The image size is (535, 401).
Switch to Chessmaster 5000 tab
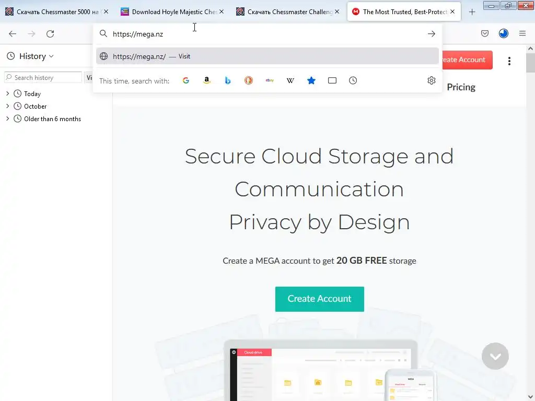[57, 12]
